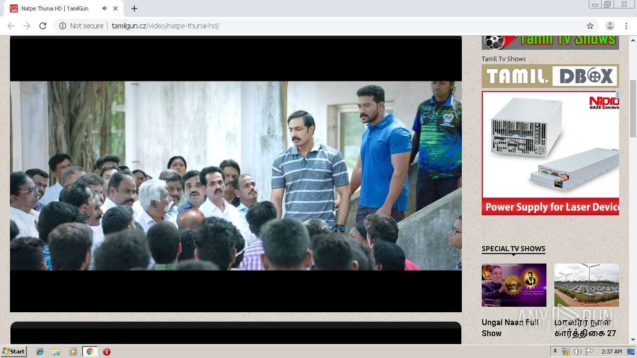Screen dimensions: 637x358
Task: Open the Ungal Naan Full Show thumbnail
Action: 514,285
